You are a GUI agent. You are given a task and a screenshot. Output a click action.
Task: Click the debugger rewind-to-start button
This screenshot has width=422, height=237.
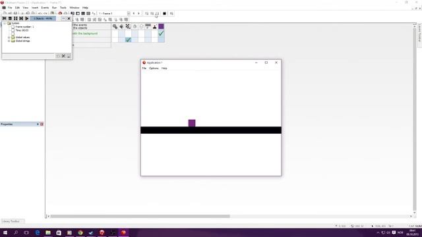pyautogui.click(x=5, y=18)
